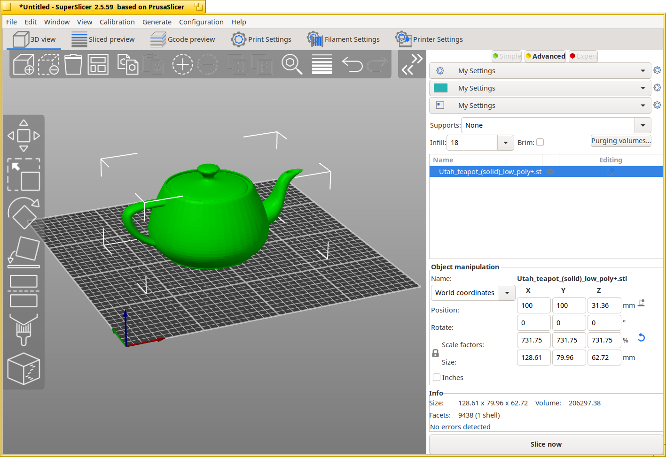Expand the Infill percentage dropdown arrow
This screenshot has width=666, height=457.
[x=505, y=143]
